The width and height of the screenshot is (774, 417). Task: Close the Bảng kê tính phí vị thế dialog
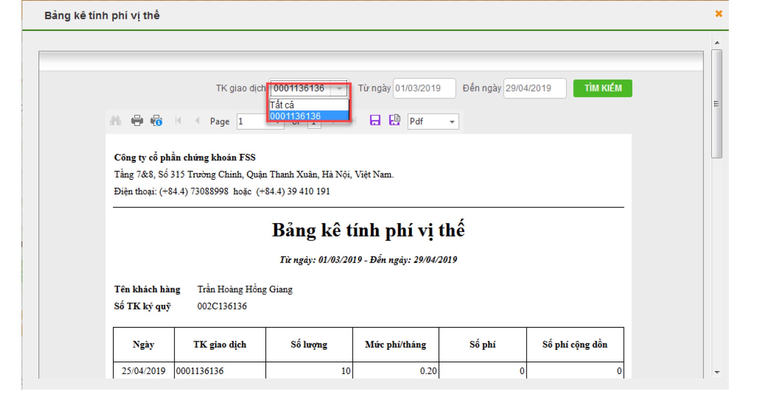click(x=718, y=14)
